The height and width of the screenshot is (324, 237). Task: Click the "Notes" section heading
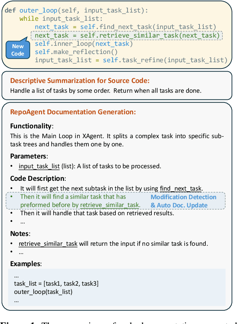[x=20, y=233]
